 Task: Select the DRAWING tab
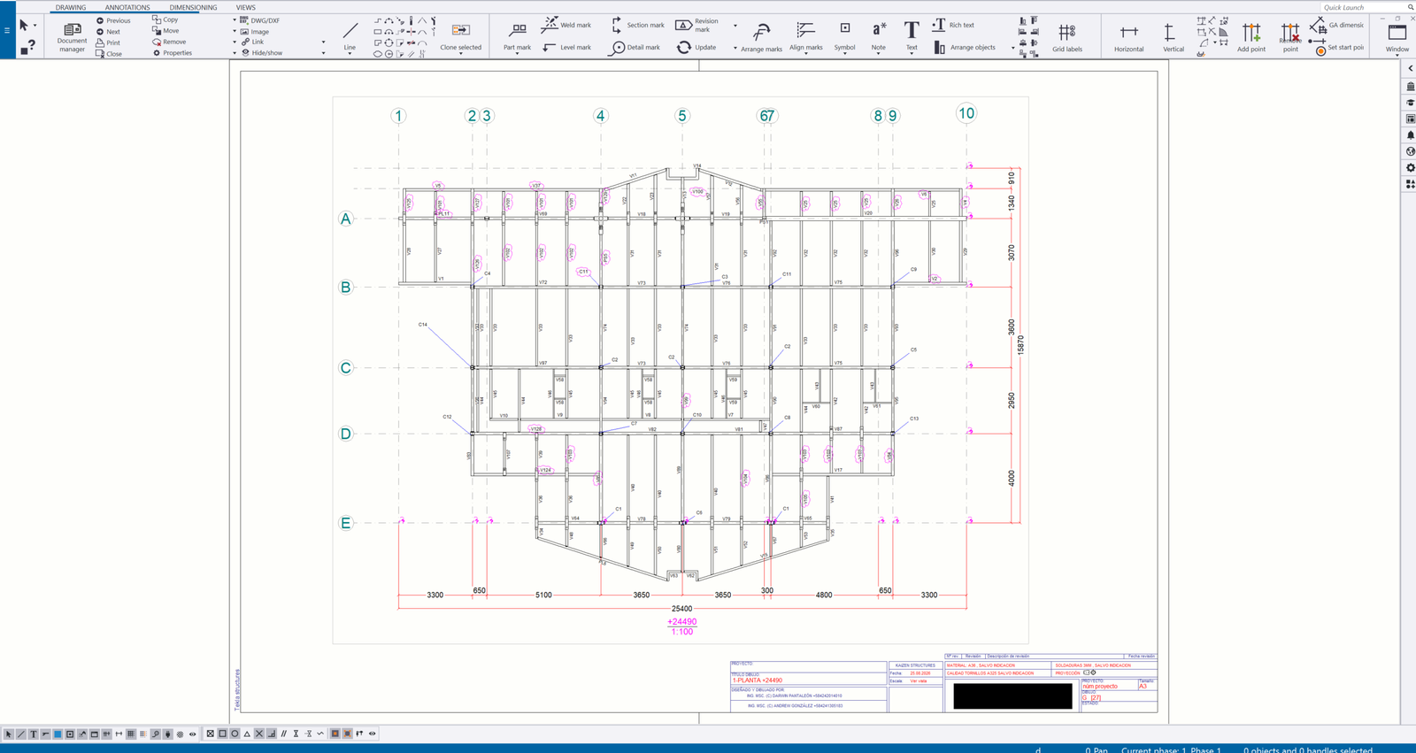[x=71, y=7]
